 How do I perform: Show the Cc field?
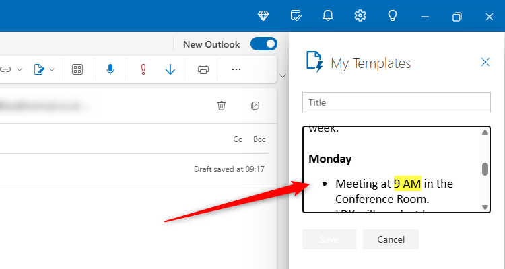(238, 139)
